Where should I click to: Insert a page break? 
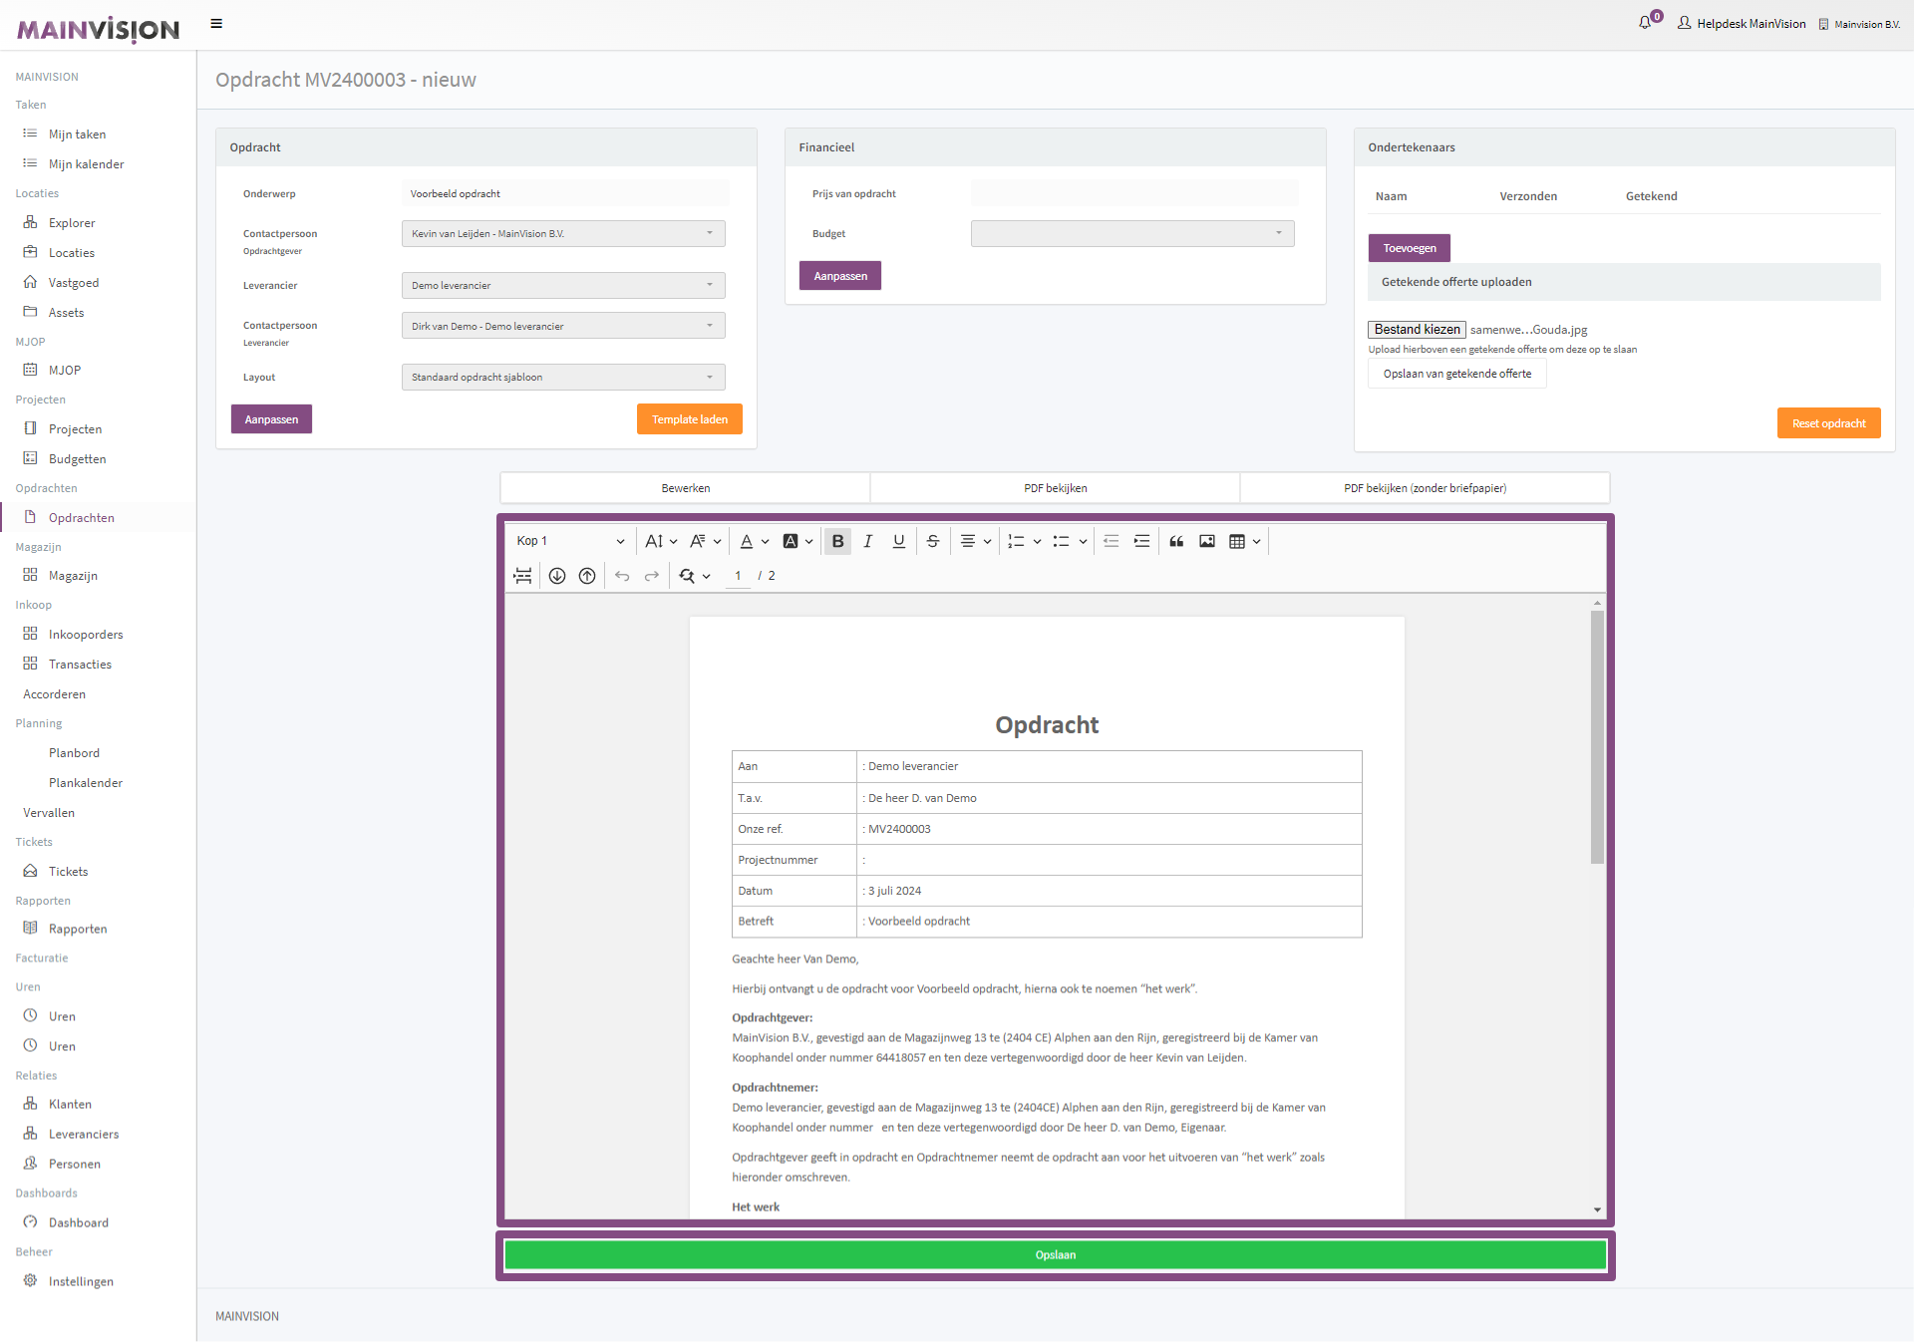[522, 576]
